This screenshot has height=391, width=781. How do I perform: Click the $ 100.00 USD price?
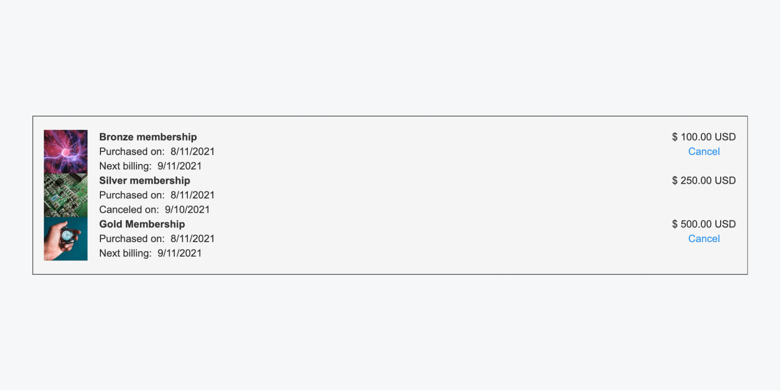click(704, 137)
